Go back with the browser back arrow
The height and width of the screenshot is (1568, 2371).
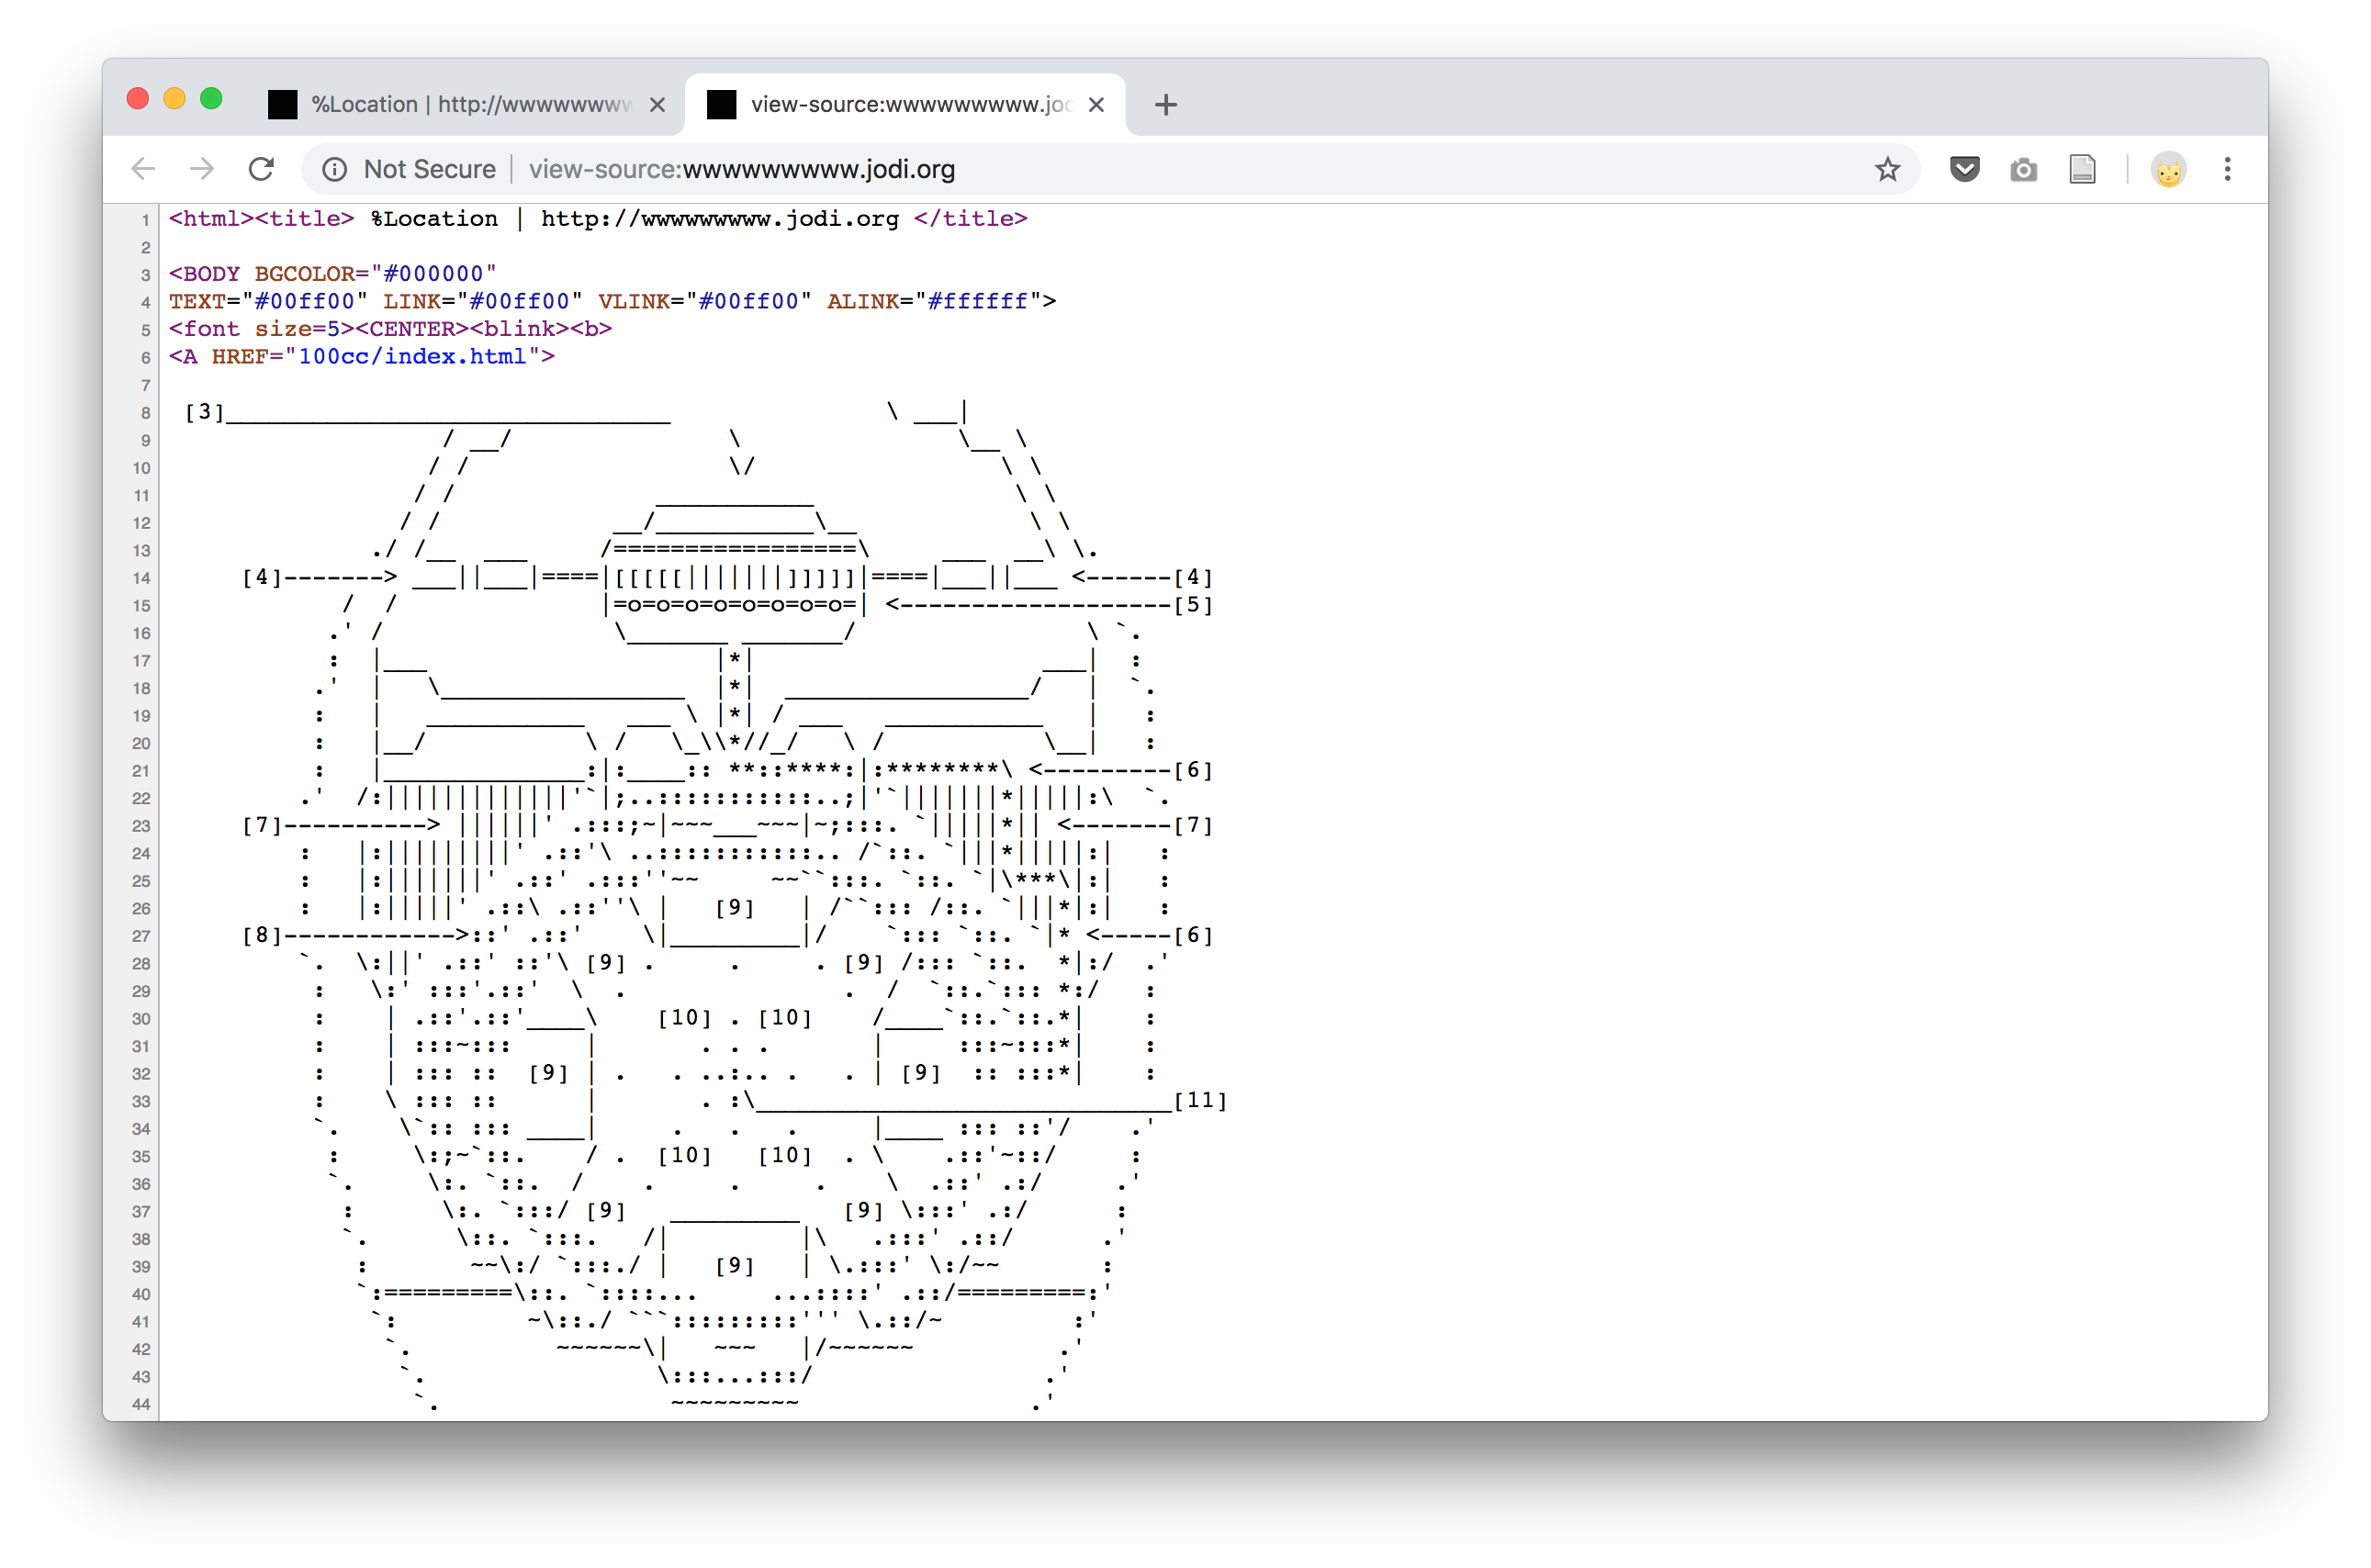143,169
